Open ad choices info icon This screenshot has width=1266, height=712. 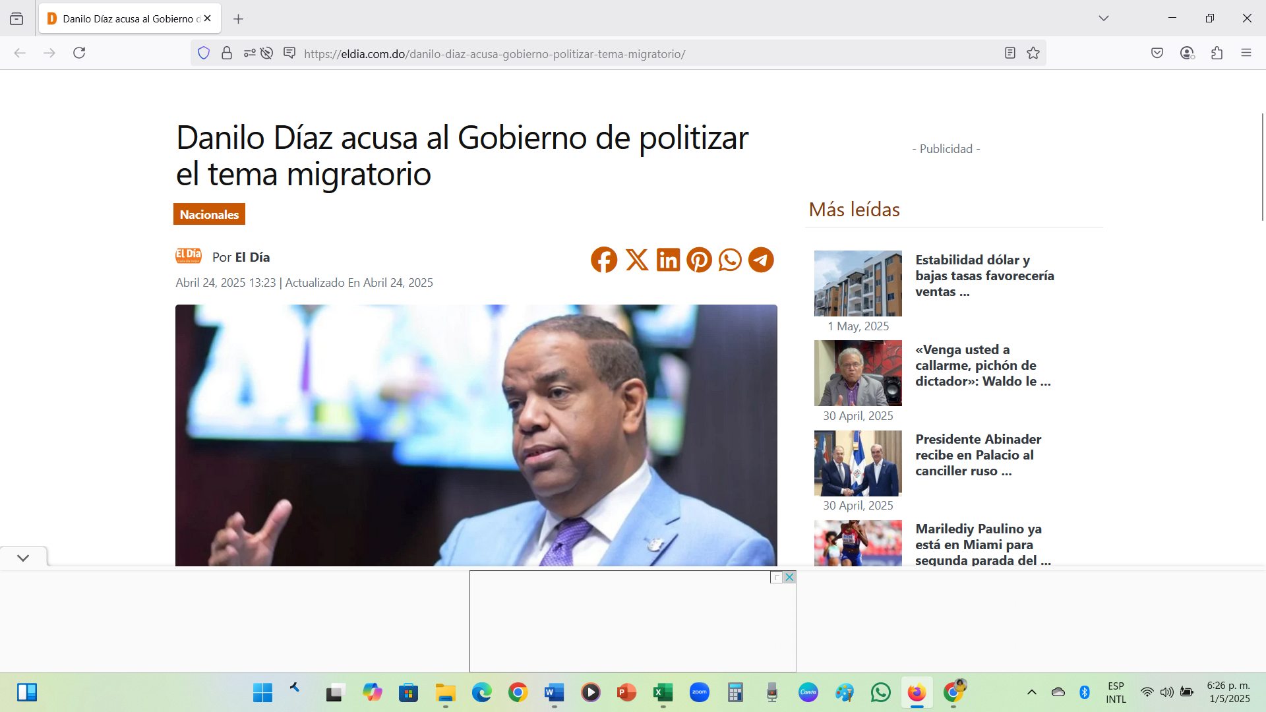tap(777, 577)
